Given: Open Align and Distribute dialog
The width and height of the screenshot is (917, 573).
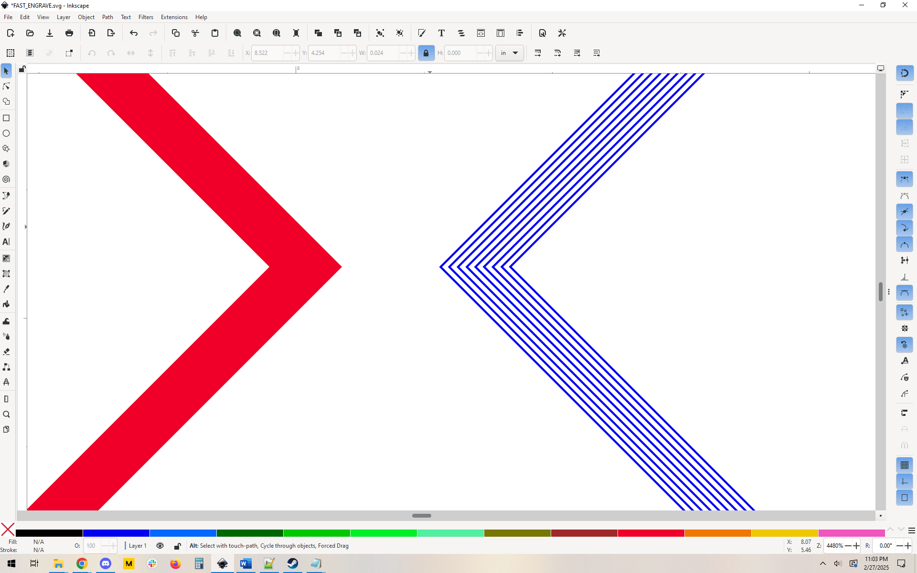Looking at the screenshot, I should [x=520, y=33].
